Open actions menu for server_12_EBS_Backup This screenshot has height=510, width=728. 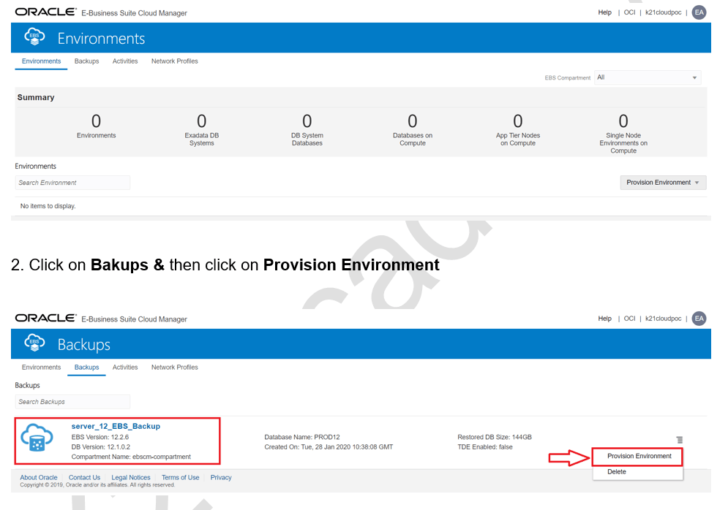point(679,439)
